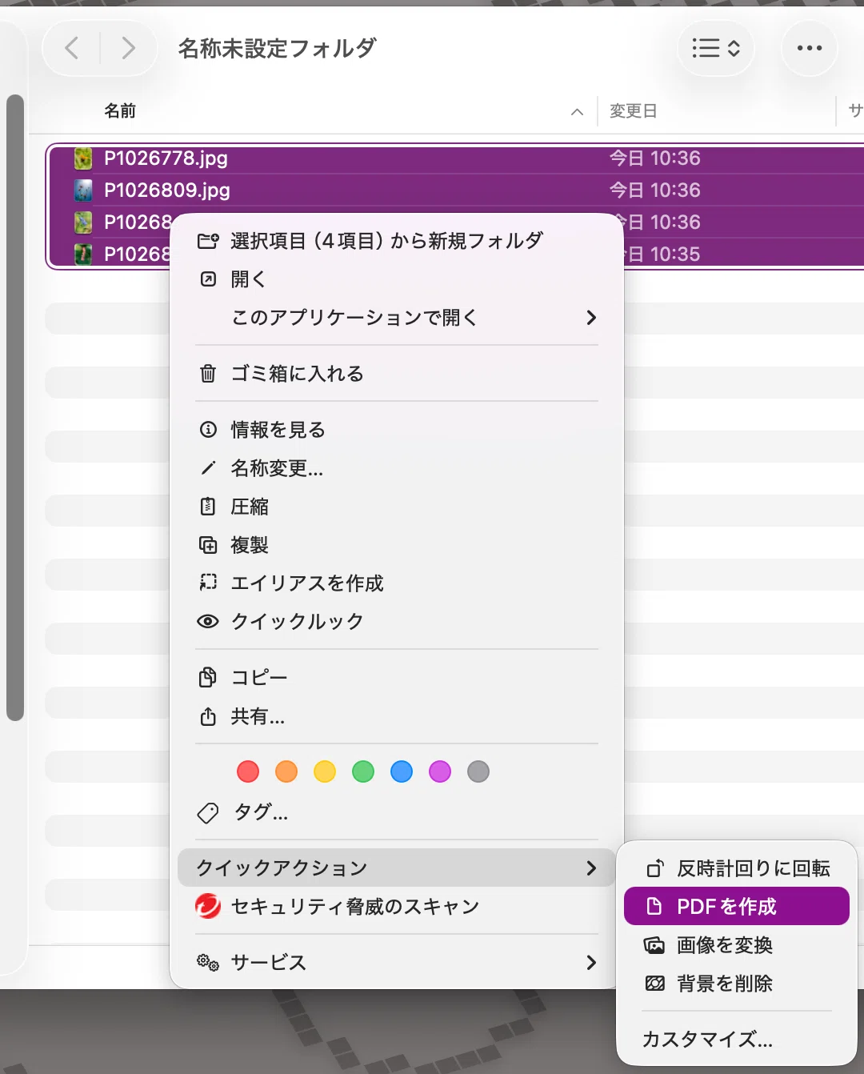
Task: Go back with the left chevron button
Action: click(x=72, y=48)
